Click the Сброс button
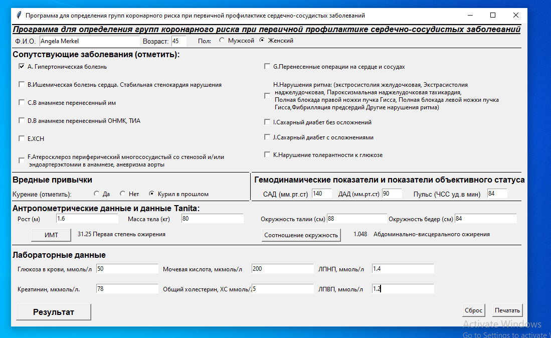551x338 pixels. coord(473,310)
